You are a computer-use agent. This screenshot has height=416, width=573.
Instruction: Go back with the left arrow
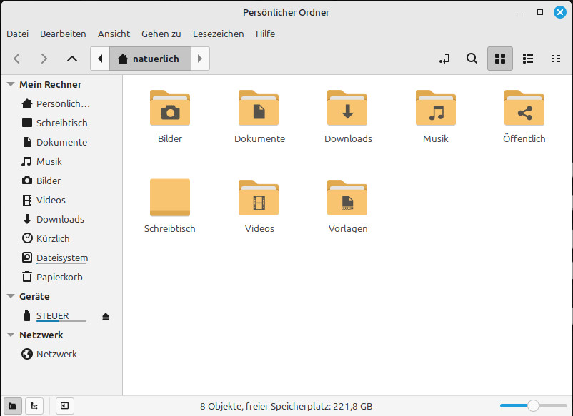pyautogui.click(x=17, y=59)
